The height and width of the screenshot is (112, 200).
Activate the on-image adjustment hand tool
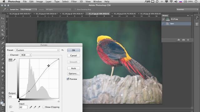coord(11,107)
